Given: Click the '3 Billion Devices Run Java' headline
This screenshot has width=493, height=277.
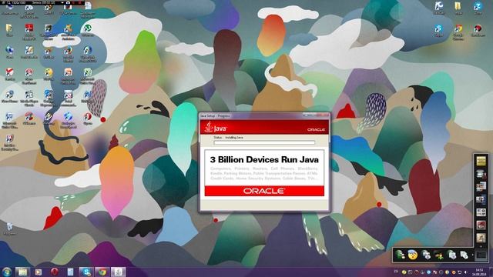Looking at the screenshot, I should (264, 159).
